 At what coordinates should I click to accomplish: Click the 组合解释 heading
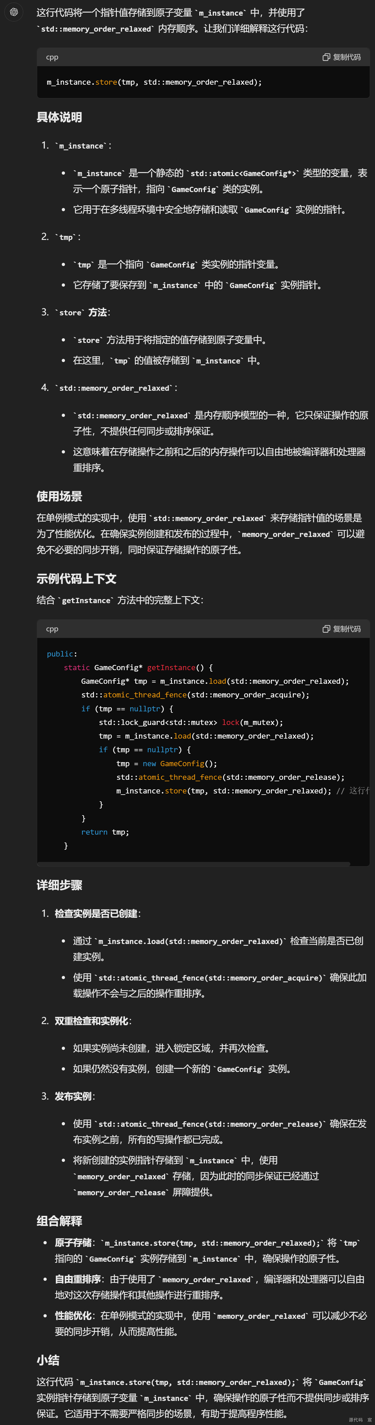pyautogui.click(x=59, y=1221)
